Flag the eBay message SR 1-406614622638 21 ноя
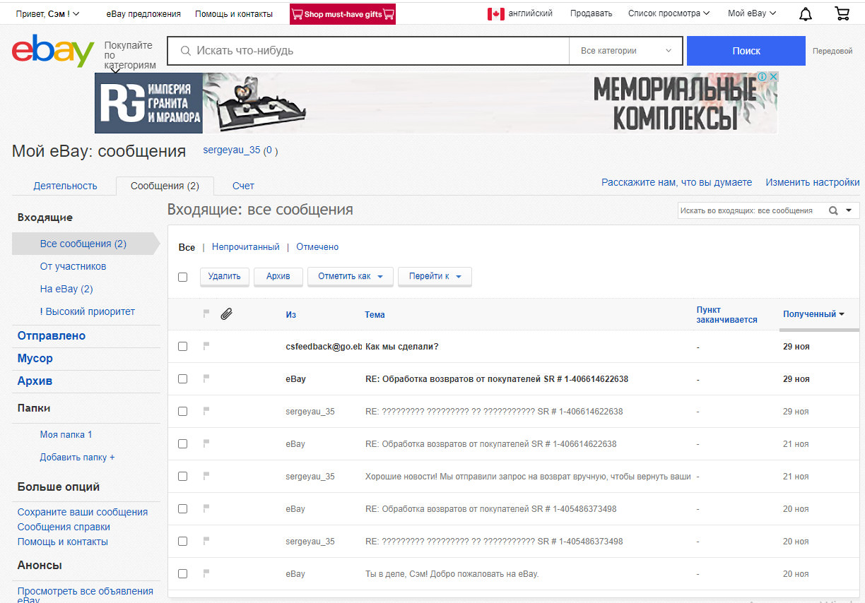Screen dimensions: 865x603 [206, 443]
